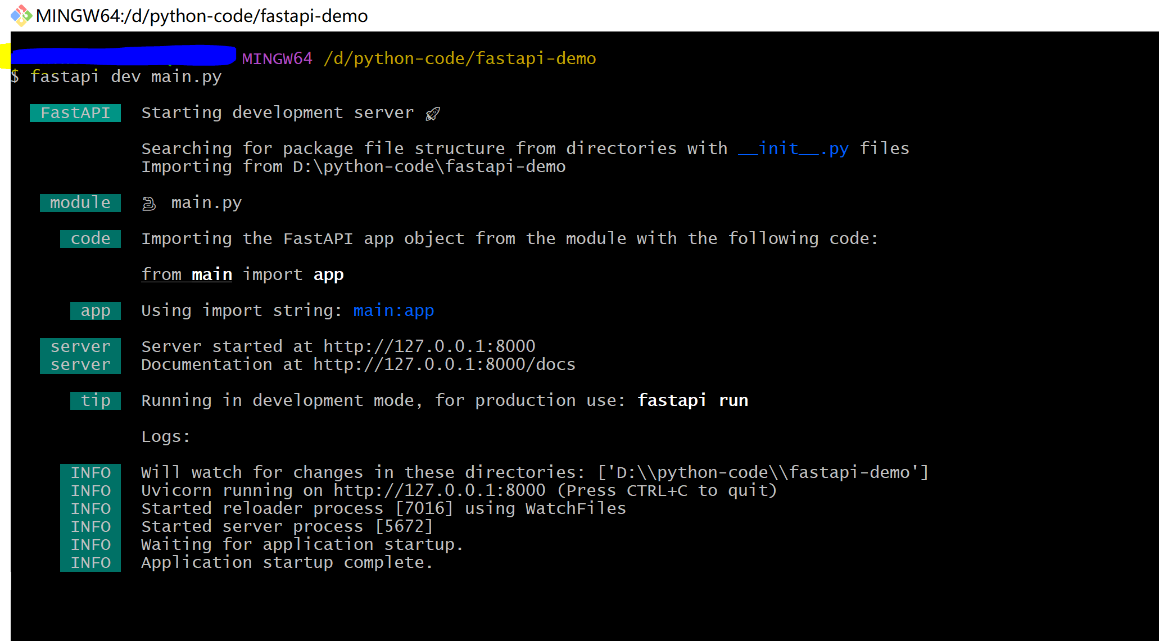Click the green tip label badge
The image size is (1159, 641).
tap(96, 400)
